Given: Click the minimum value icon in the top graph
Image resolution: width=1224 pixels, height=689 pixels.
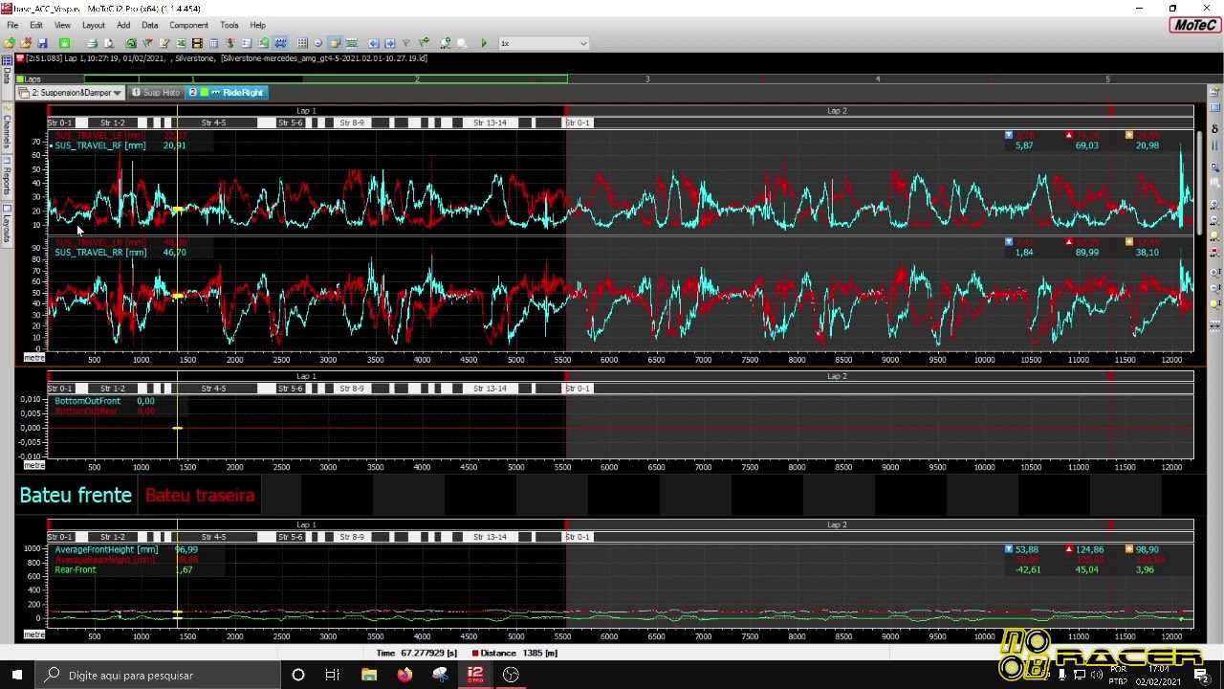Looking at the screenshot, I should [1009, 135].
